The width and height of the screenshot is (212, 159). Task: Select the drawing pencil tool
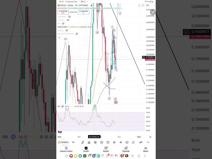82,142
